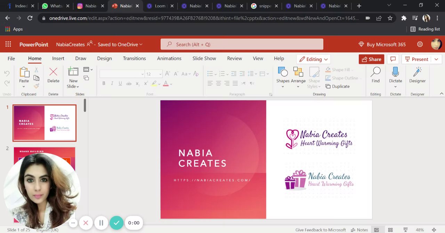445x233 pixels.
Task: Click Give Feedback to Microsoft
Action: (x=321, y=230)
